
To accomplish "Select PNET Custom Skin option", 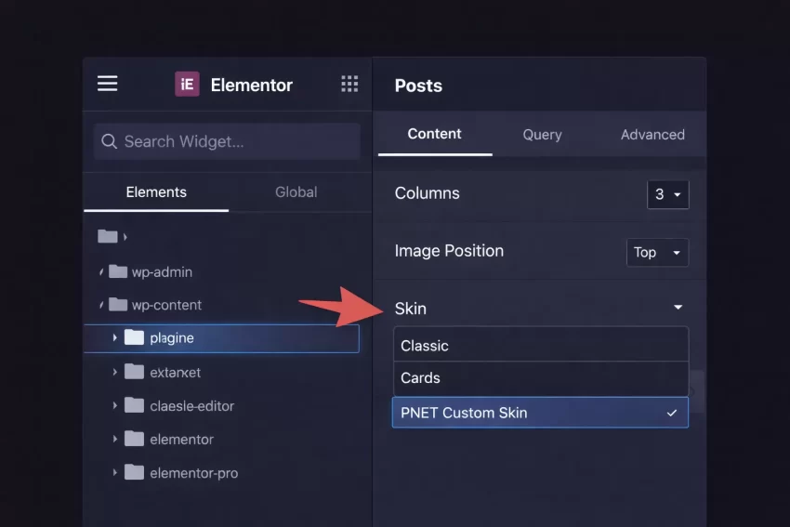I will click(540, 413).
